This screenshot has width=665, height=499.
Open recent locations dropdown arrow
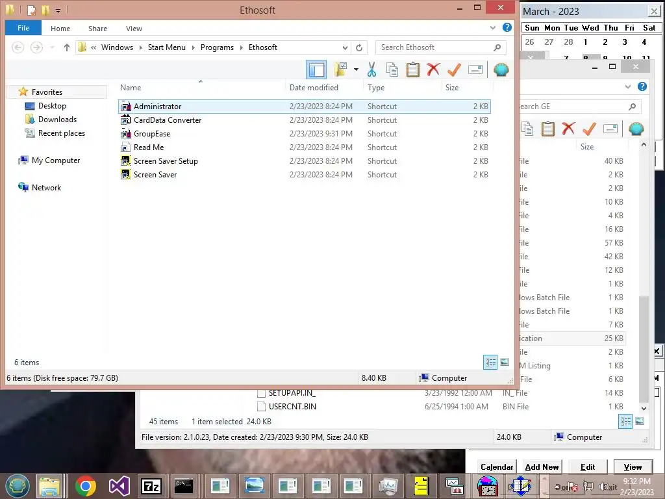click(x=52, y=47)
